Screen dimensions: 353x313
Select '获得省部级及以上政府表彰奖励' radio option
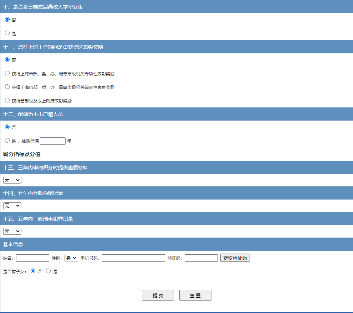(7, 100)
